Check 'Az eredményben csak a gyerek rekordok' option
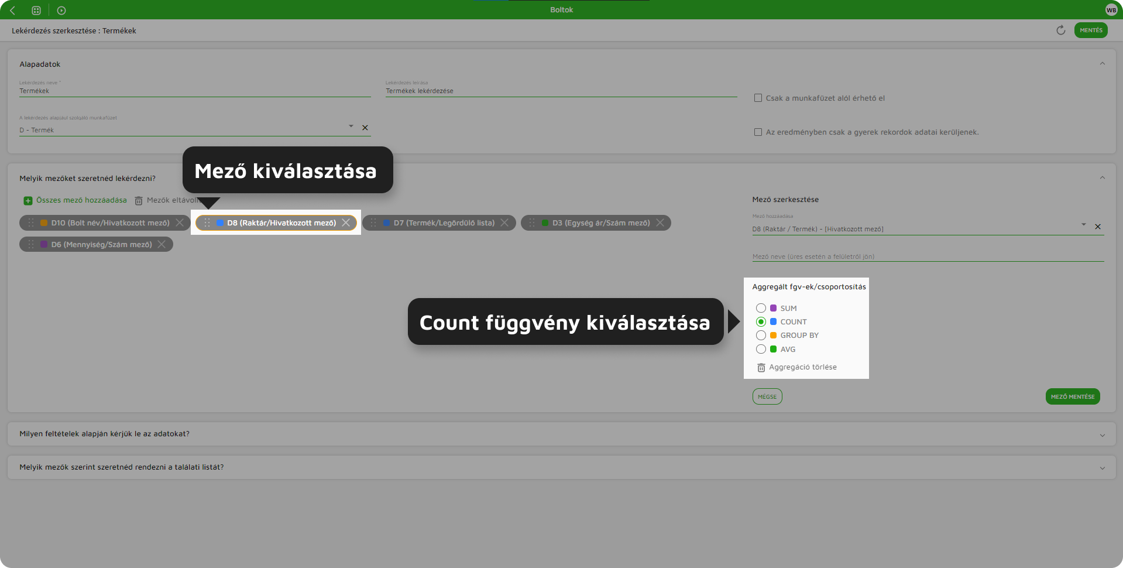Viewport: 1123px width, 568px height. (x=758, y=132)
